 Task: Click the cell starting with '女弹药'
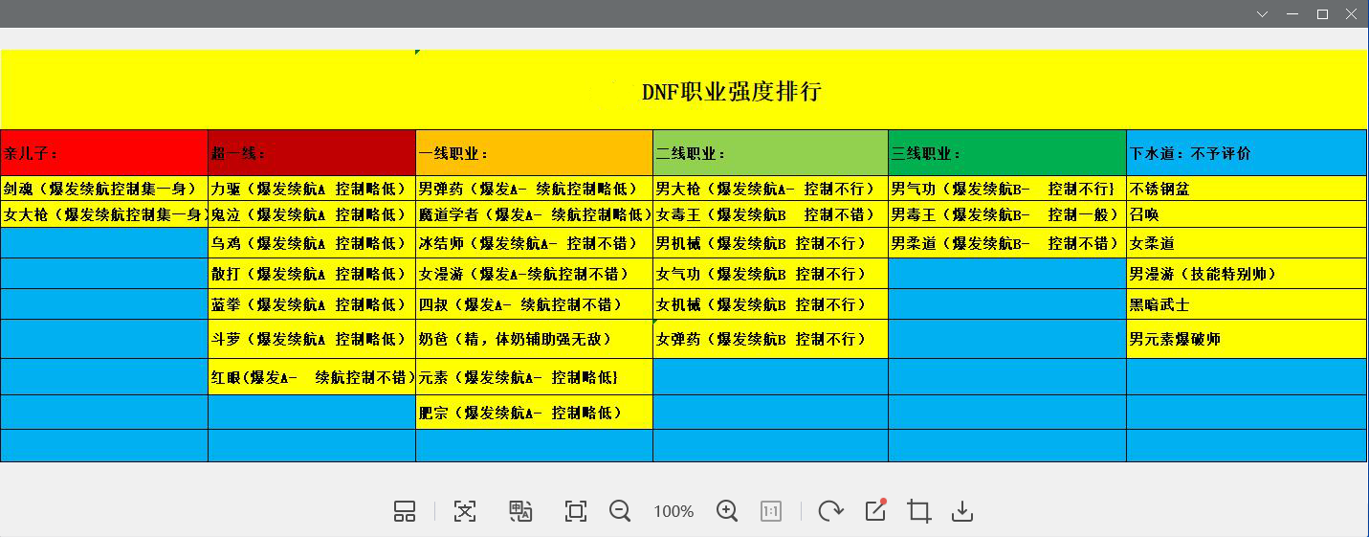[x=770, y=339]
